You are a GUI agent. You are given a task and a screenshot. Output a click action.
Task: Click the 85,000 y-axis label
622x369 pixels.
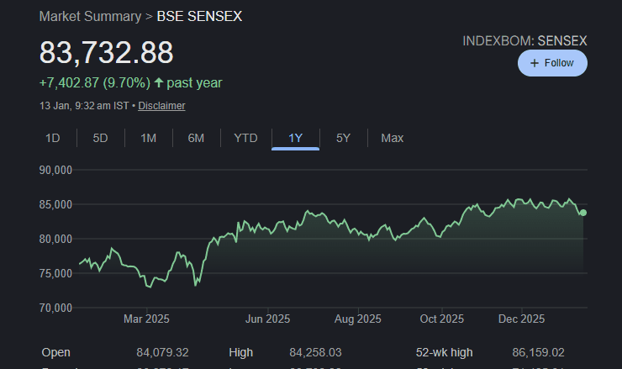(55, 205)
